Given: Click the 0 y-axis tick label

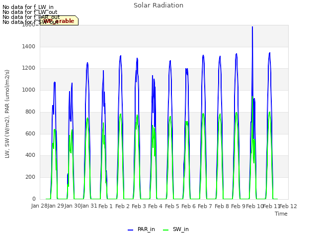Looking at the screenshot, I should (34, 199).
